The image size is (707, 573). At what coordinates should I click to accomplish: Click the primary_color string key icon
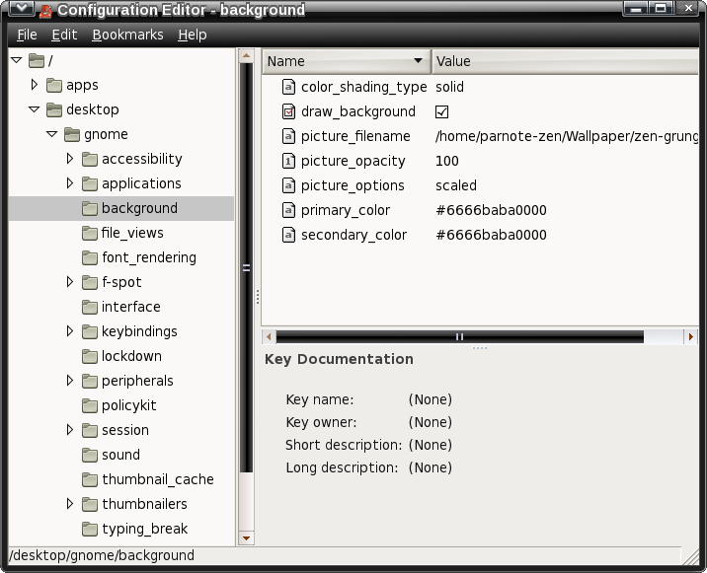point(288,210)
